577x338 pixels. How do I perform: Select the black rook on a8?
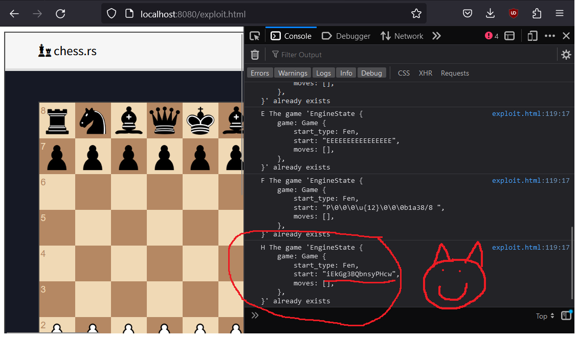pos(57,120)
